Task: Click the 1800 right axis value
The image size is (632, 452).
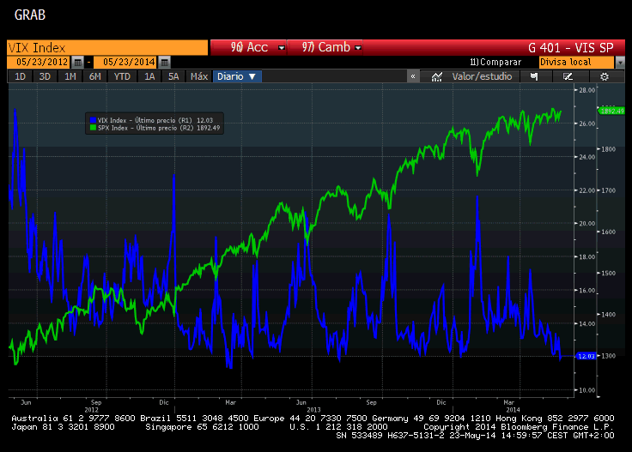Action: [x=609, y=149]
